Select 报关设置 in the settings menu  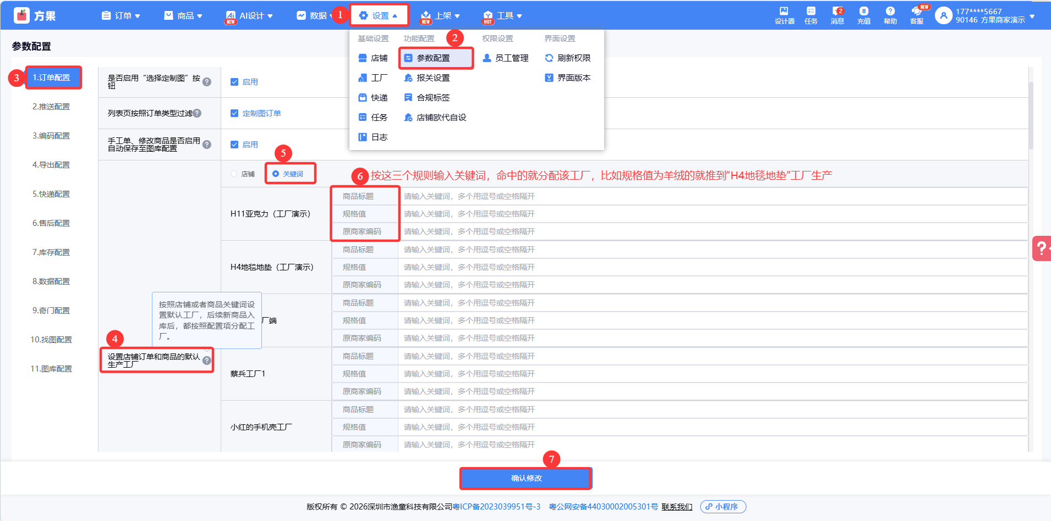tap(427, 78)
